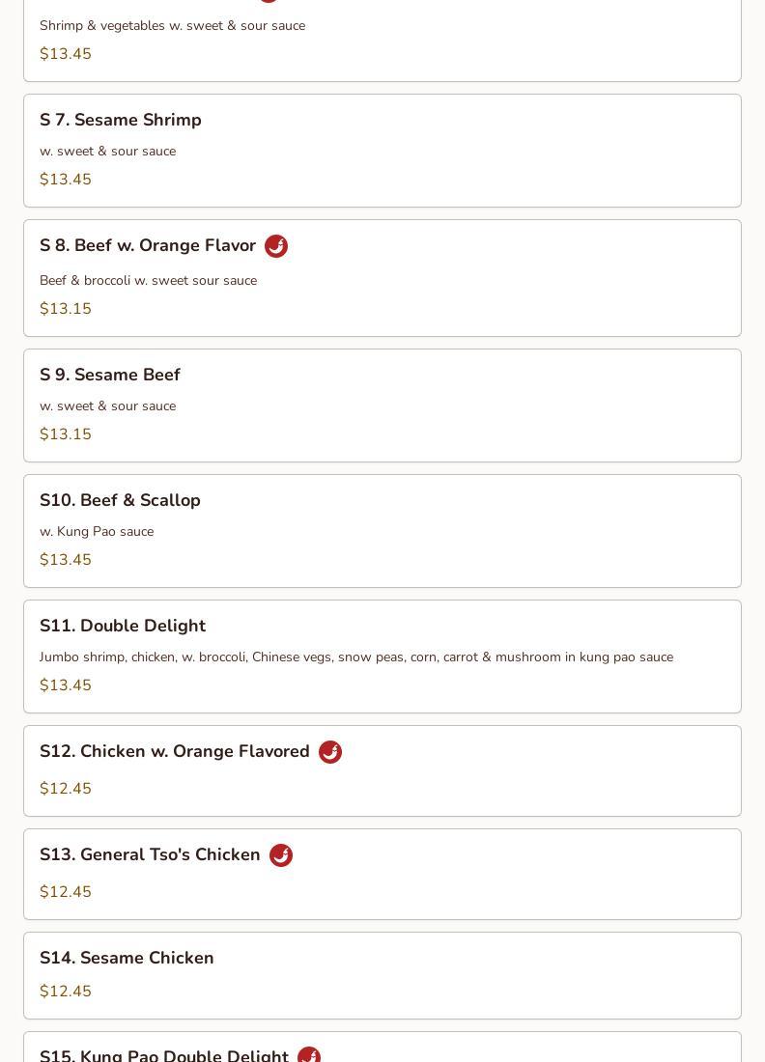Click the 'w. Kung Pao sauce' description
Image resolution: width=765 pixels, height=1062 pixels.
tap(97, 531)
